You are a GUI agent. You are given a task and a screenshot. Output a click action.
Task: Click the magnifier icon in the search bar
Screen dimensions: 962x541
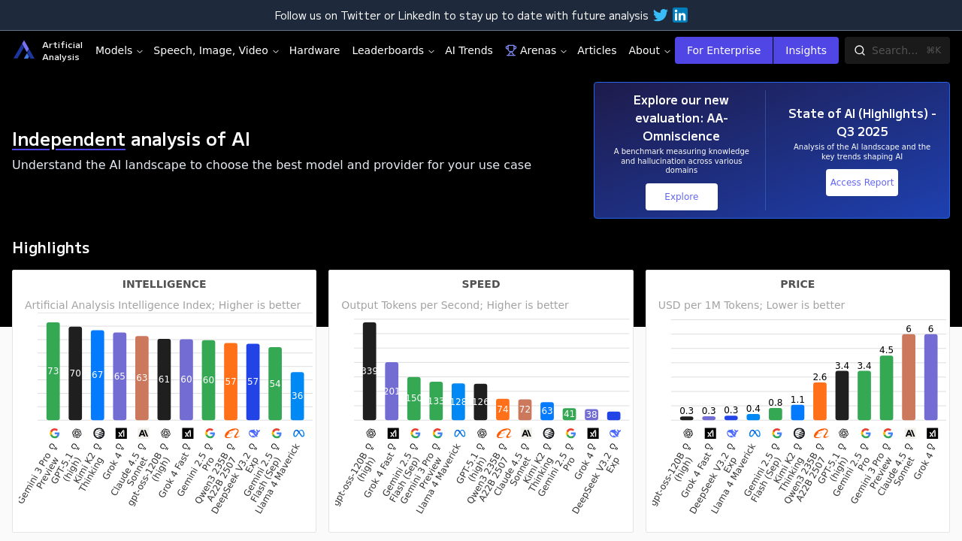click(x=859, y=50)
